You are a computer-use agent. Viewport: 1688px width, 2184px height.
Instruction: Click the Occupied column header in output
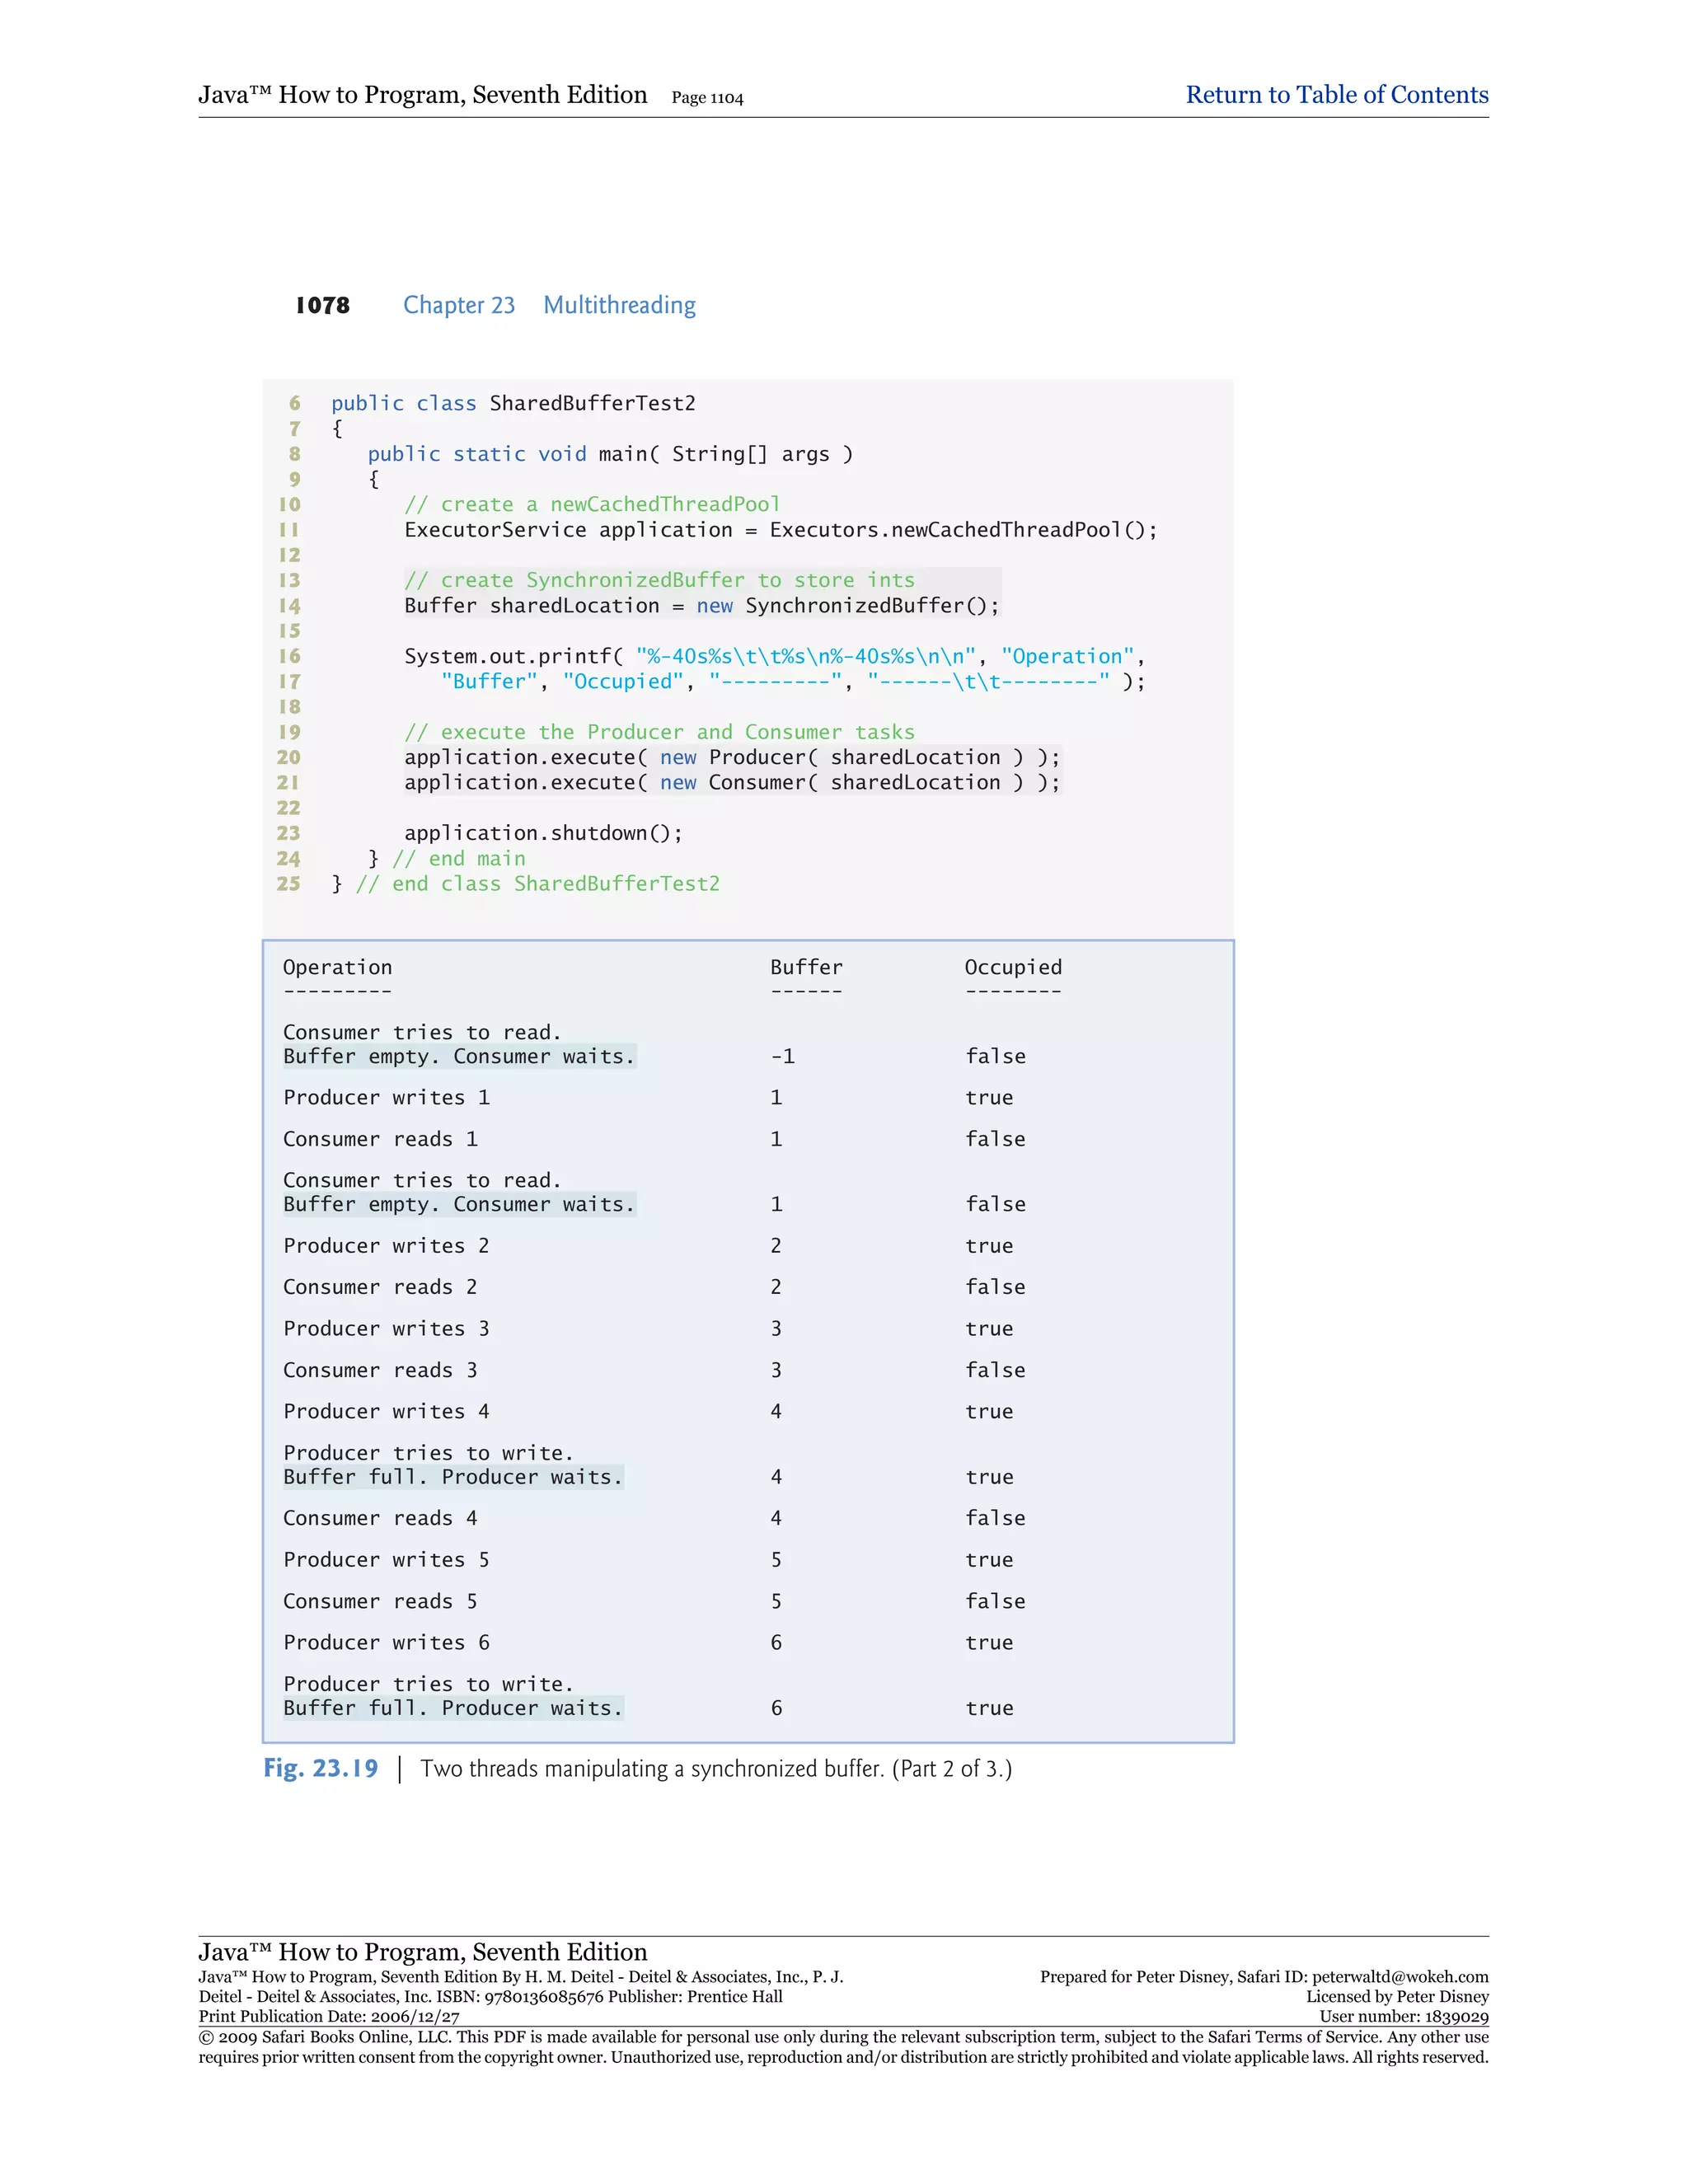tap(1012, 967)
